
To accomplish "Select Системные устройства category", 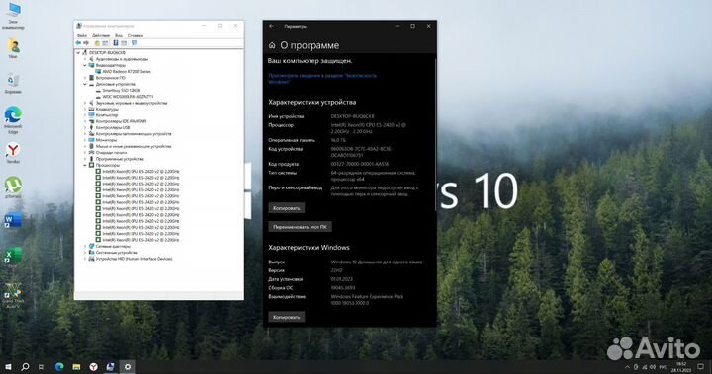I will click(x=117, y=252).
